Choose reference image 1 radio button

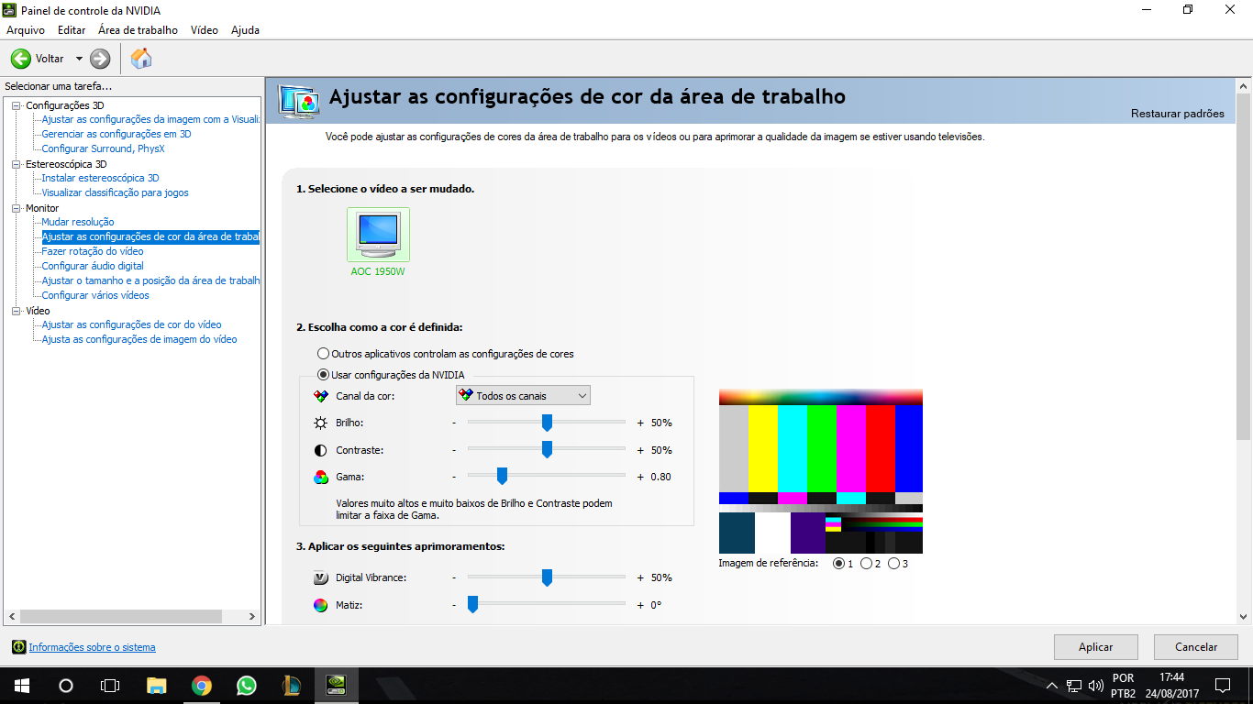[838, 564]
